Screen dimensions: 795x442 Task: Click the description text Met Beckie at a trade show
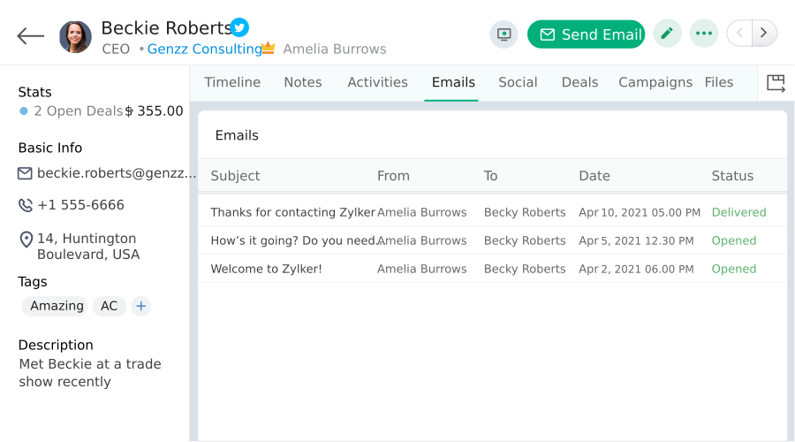(90, 373)
